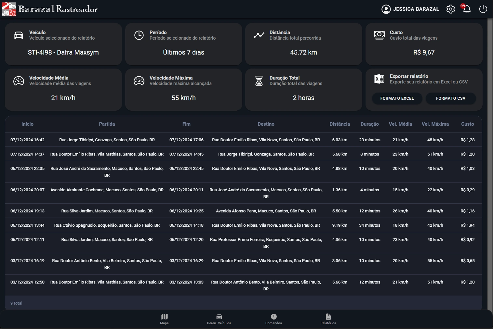This screenshot has width=493, height=329.
Task: Open the settings gear icon
Action: pos(451,9)
